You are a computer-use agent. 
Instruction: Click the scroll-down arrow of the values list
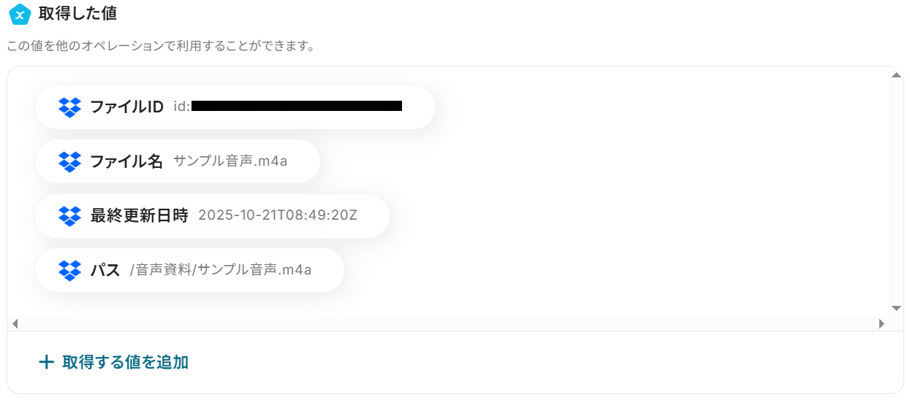897,308
